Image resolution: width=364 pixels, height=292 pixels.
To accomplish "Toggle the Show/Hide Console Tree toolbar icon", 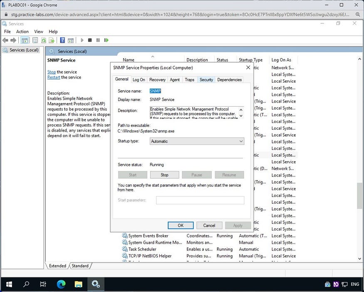I will (x=25, y=40).
